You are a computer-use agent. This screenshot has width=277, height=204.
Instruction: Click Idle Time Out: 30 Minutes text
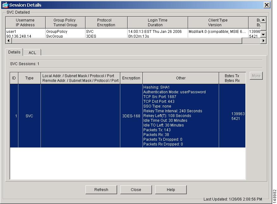coord(165,121)
